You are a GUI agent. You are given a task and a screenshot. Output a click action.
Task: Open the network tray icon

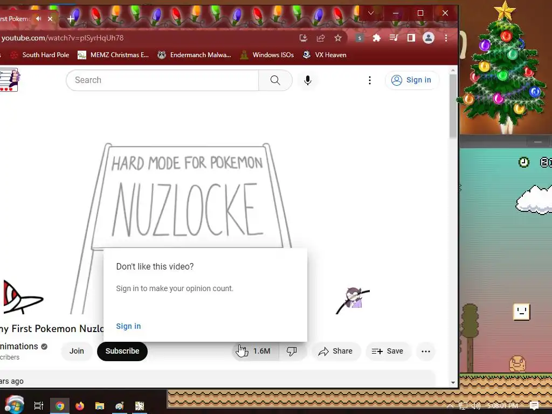[463, 406]
